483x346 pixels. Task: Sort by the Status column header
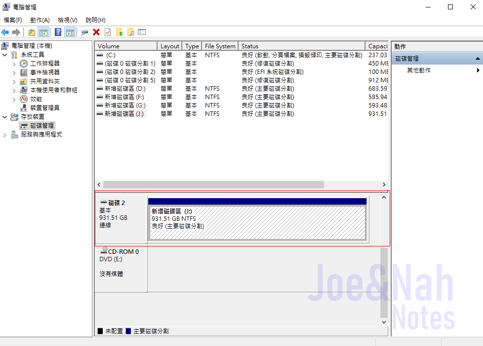click(302, 46)
